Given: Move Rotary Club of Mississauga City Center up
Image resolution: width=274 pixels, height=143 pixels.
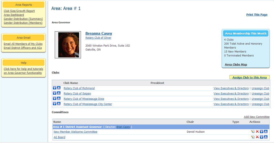Looking at the screenshot, I should [59, 104].
